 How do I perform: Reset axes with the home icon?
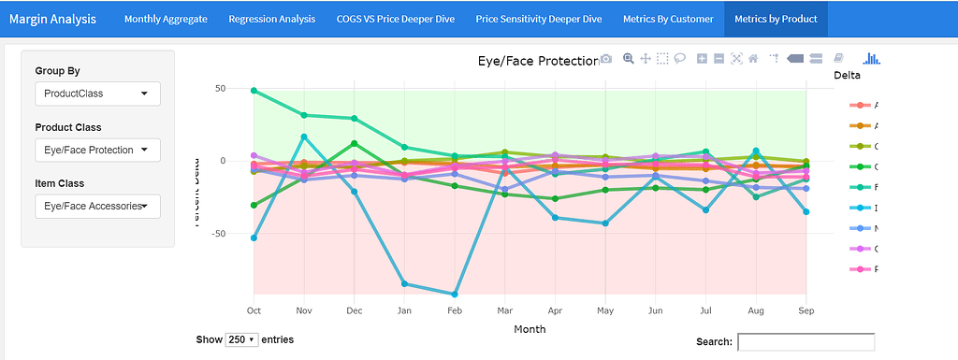(x=753, y=59)
